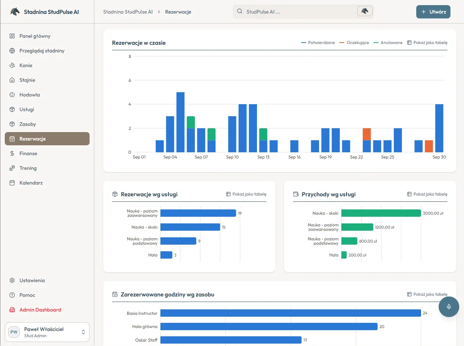The height and width of the screenshot is (346, 464).
Task: Open Konie in the sidebar
Action: click(x=47, y=65)
